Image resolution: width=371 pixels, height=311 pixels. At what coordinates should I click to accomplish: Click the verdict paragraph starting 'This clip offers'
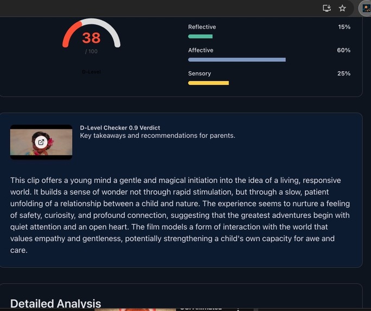(180, 215)
